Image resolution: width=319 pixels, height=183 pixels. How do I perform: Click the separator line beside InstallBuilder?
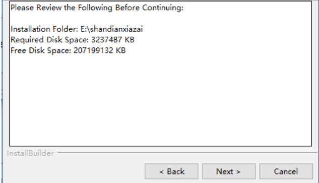(x=187, y=152)
